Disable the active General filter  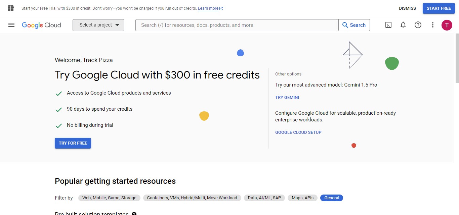pos(331,198)
